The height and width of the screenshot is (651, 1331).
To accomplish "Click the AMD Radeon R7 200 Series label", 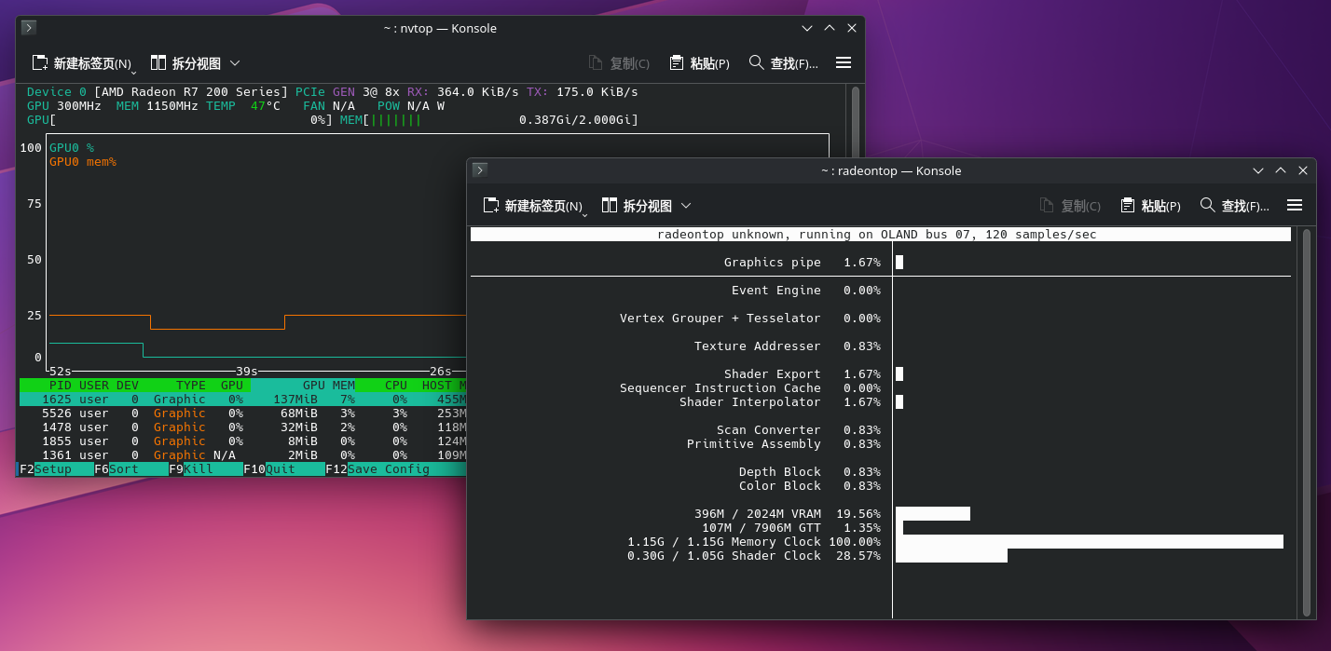I will 191,92.
